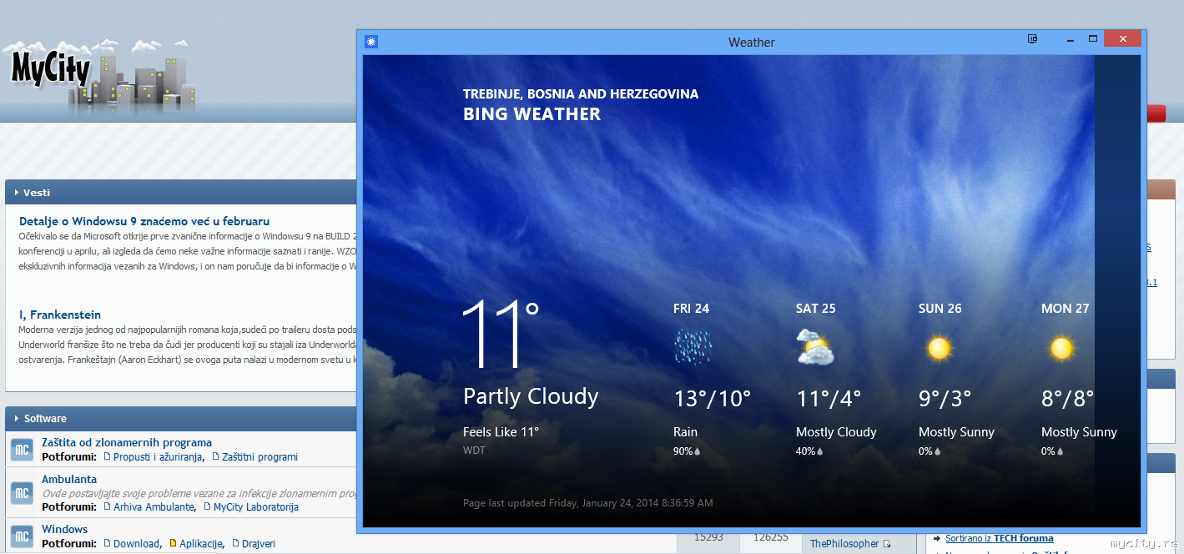Click the Friday rain cloud icon
Image resolution: width=1184 pixels, height=554 pixels.
point(693,346)
